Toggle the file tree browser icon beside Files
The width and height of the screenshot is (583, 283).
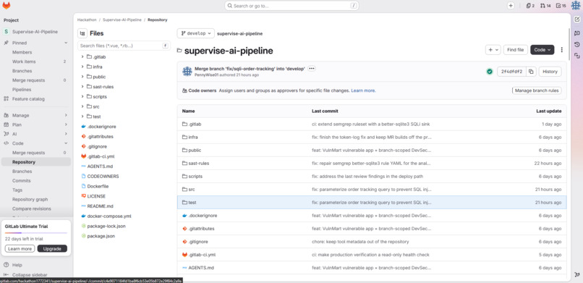pyautogui.click(x=82, y=33)
